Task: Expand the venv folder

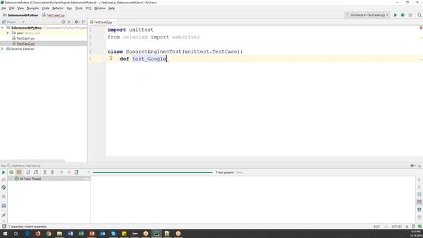Action: (x=7, y=33)
